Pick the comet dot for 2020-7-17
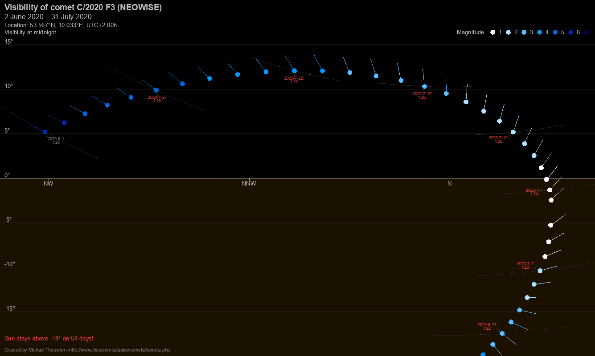 point(424,87)
